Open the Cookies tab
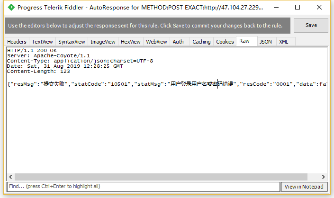This screenshot has height=198, width=334. coord(225,42)
